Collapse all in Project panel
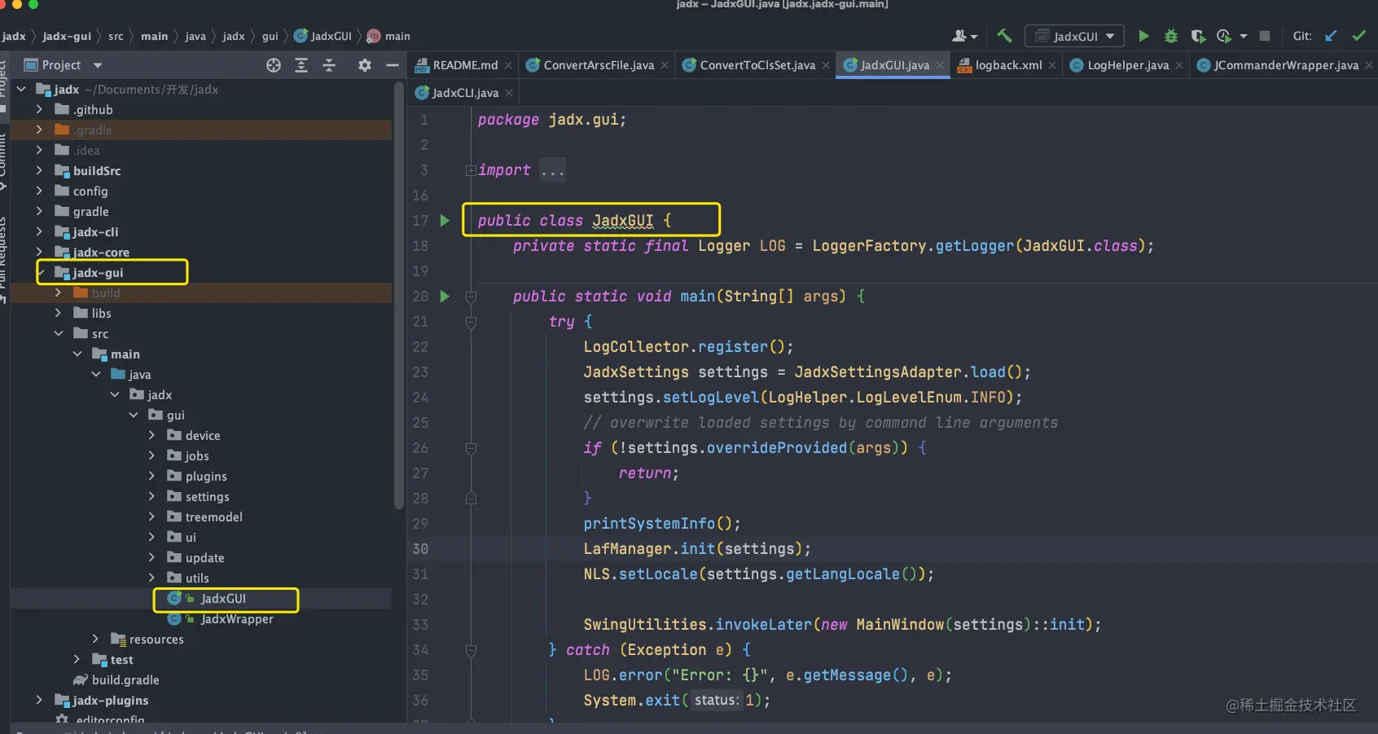Image resolution: width=1378 pixels, height=734 pixels. point(329,65)
